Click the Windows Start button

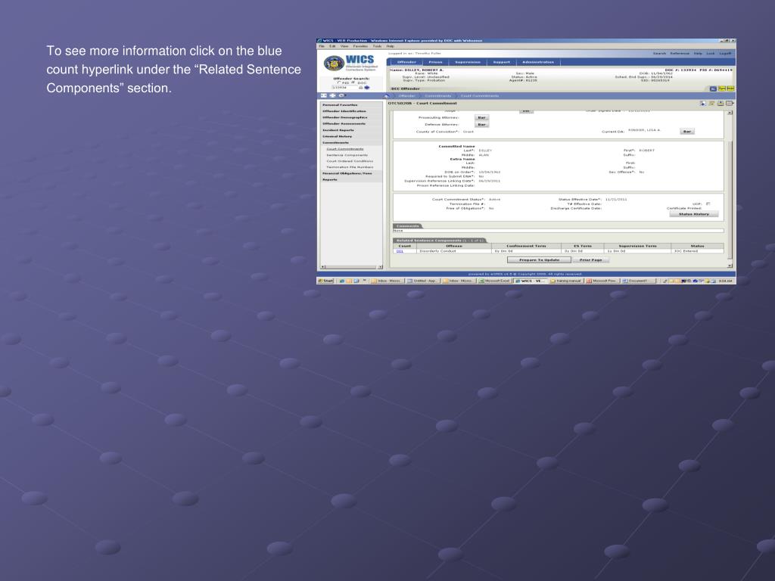[x=326, y=281]
